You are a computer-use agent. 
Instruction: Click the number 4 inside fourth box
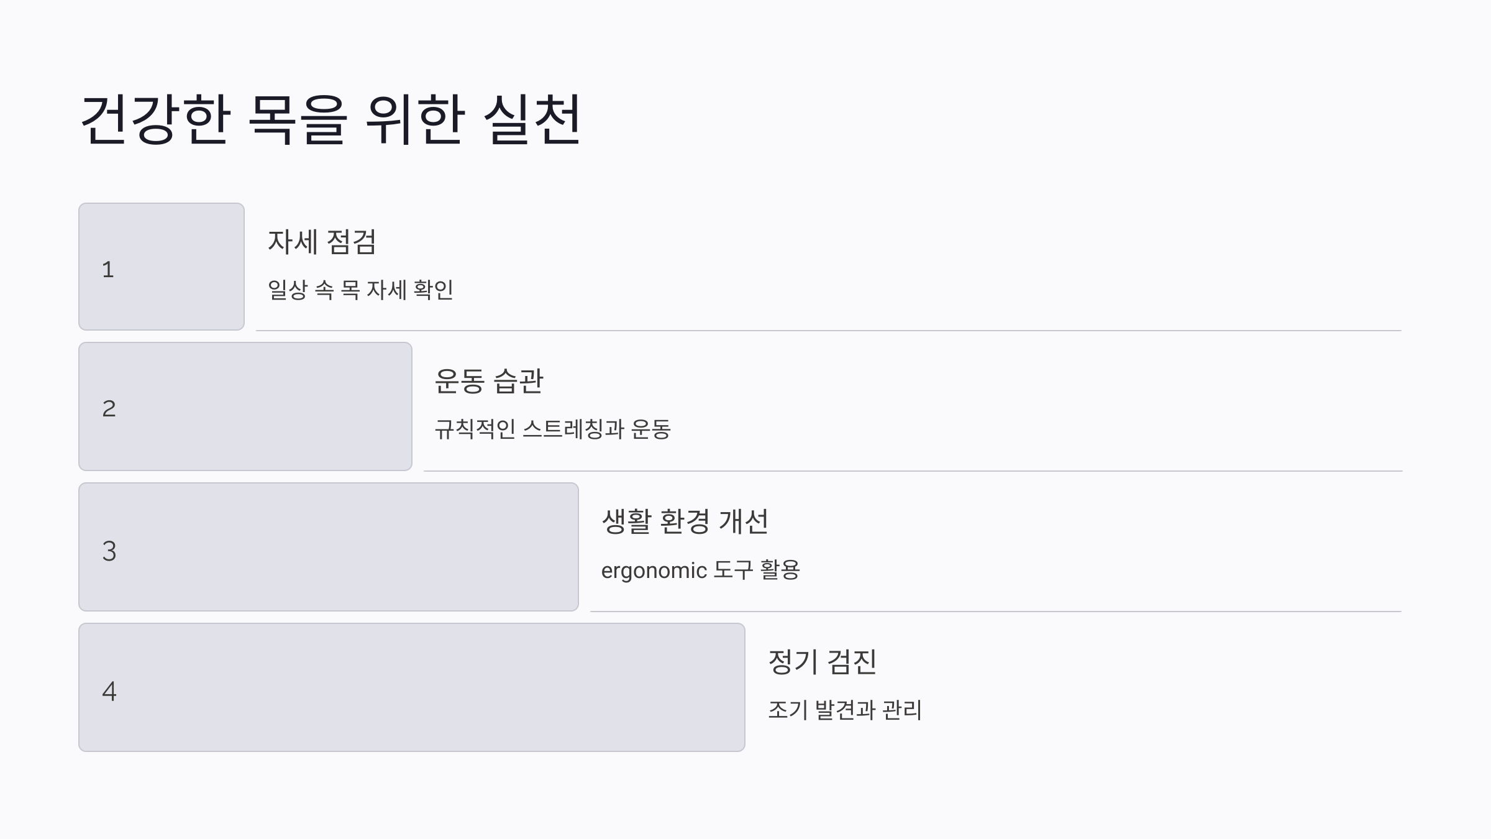109,692
